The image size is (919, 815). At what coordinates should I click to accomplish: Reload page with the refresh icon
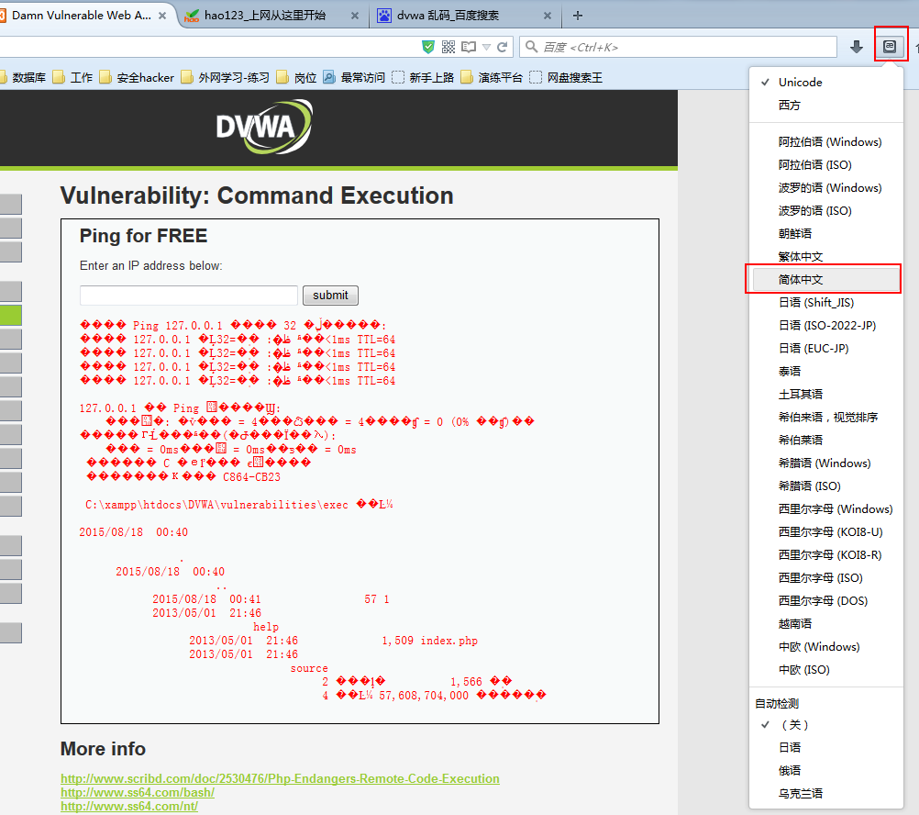[x=503, y=47]
